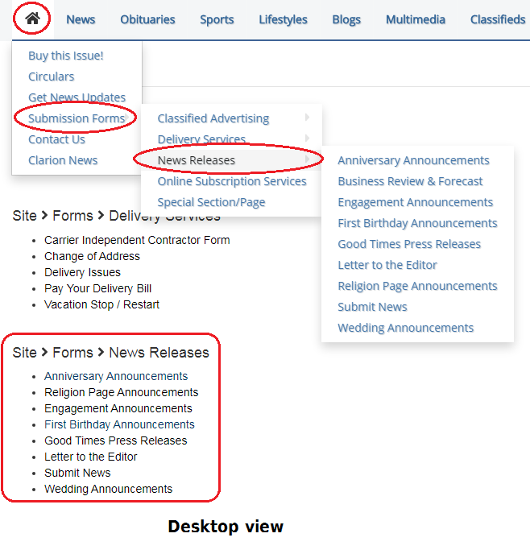Click Wedding Announcements in page list
The image size is (530, 550).
tap(108, 490)
